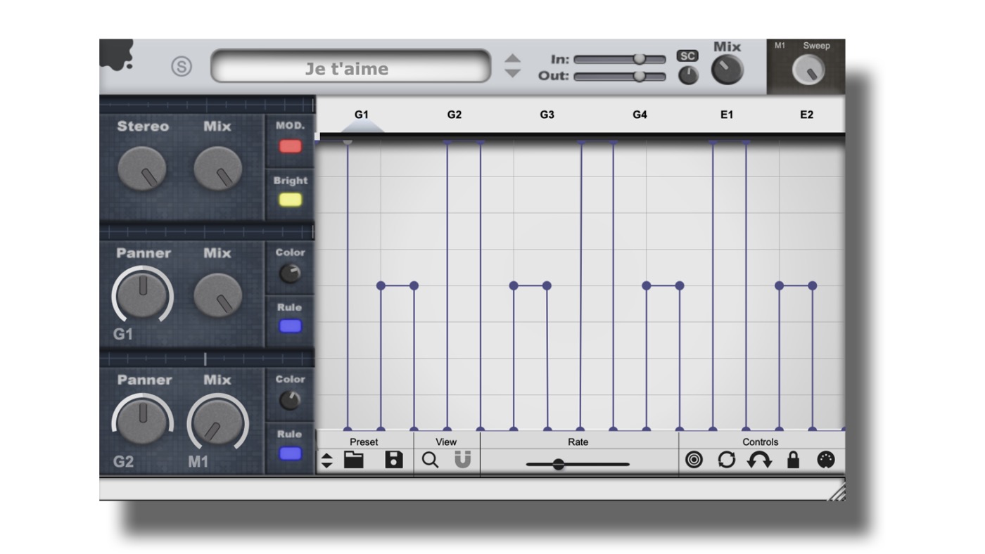Click the concentric-circles target icon under Controls
This screenshot has height=554, width=985.
[x=694, y=460]
